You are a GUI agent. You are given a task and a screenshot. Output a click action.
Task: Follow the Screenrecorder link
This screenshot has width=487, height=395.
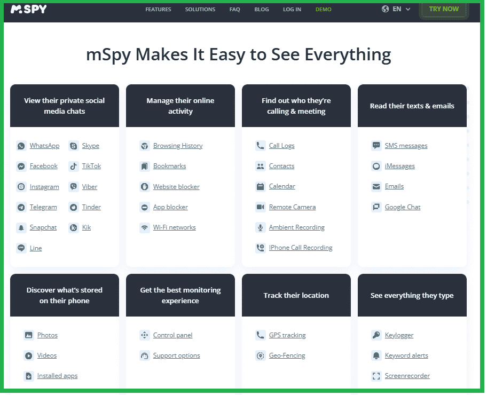coord(407,376)
